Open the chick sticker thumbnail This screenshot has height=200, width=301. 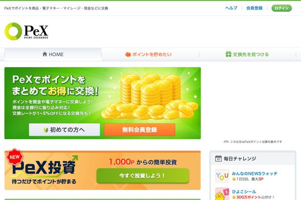222,194
